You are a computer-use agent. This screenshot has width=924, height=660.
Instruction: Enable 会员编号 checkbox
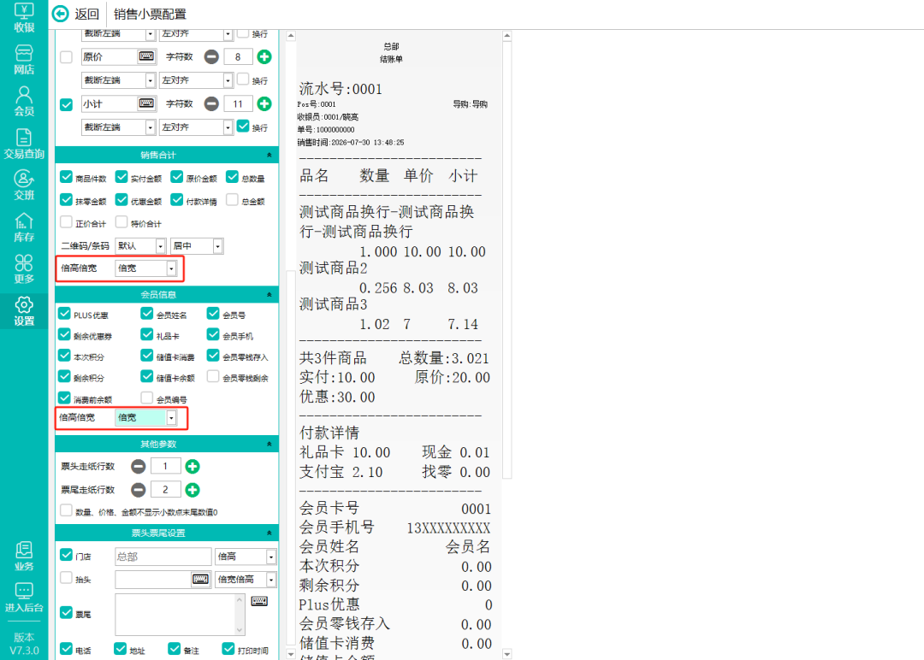click(147, 398)
